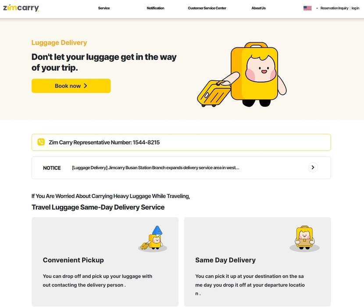Select the Convenient Pickup card
This screenshot has height=307, width=364.
pos(105,262)
